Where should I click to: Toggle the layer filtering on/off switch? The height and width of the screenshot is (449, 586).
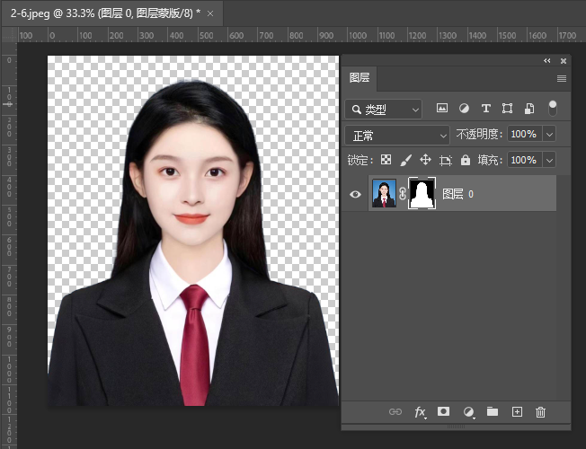coord(552,109)
